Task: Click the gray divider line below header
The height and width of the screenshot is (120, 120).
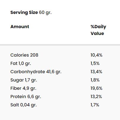Action: [60, 45]
